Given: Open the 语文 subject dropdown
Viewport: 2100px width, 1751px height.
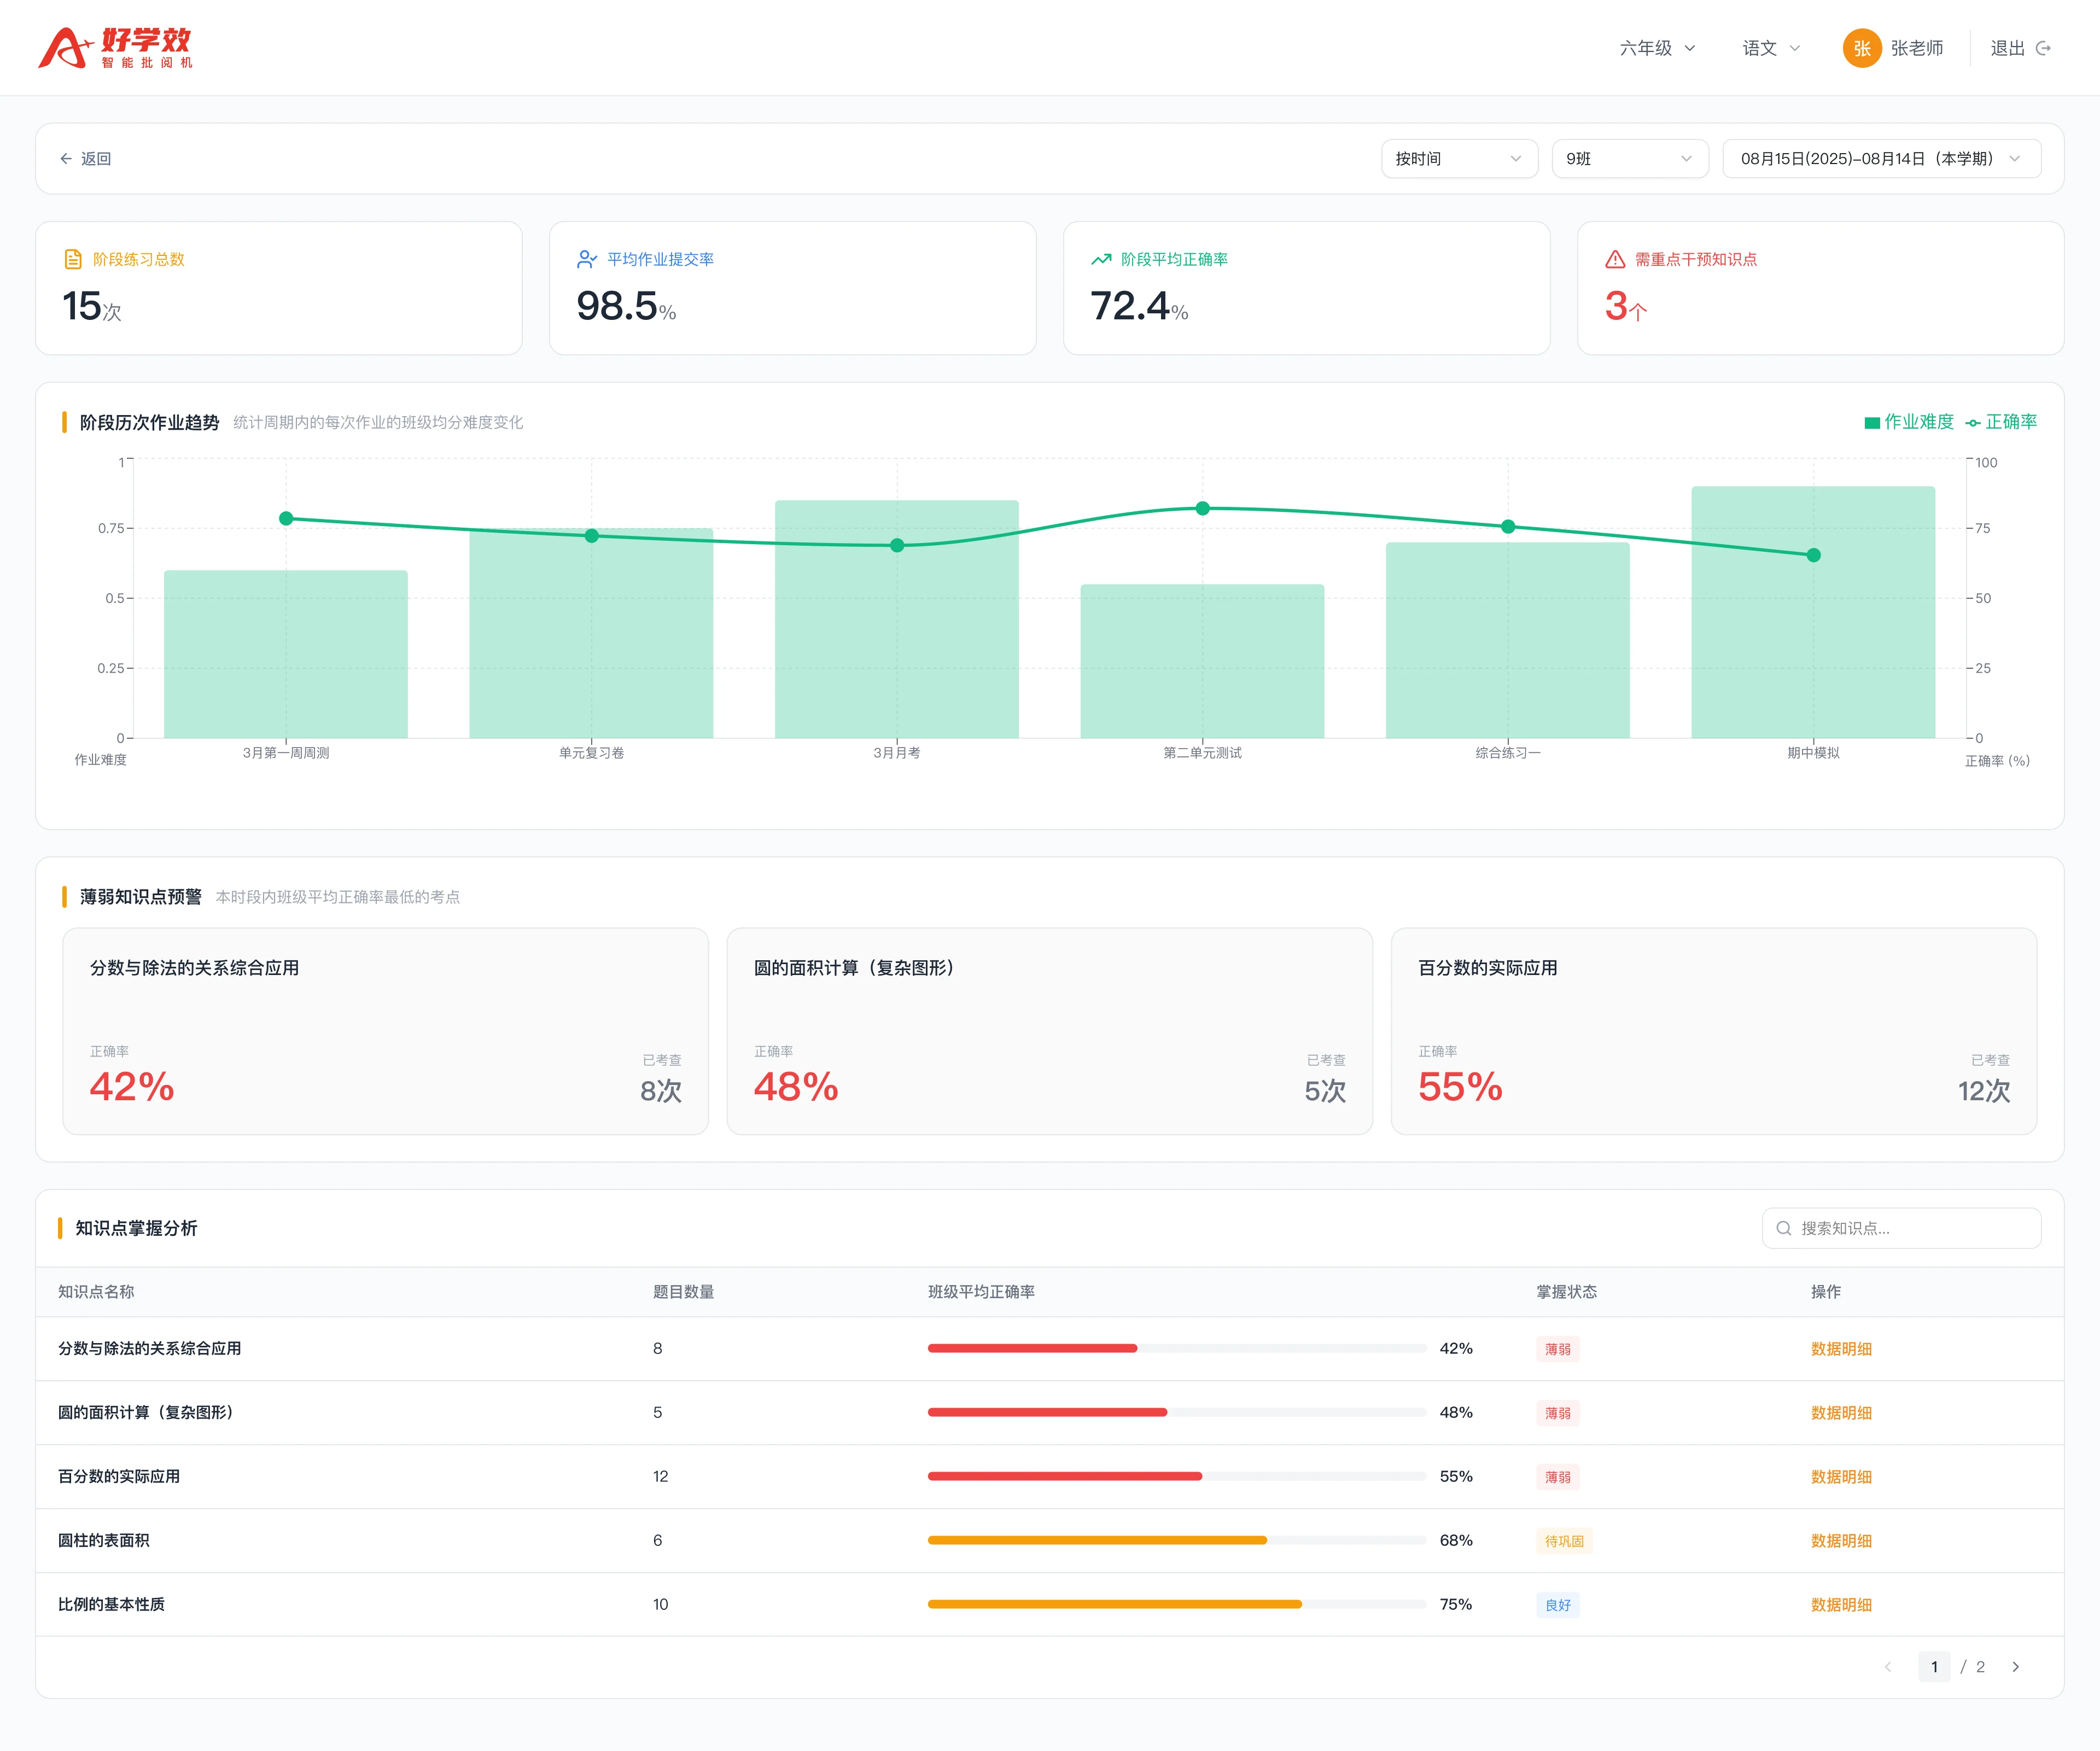Looking at the screenshot, I should point(1771,48).
